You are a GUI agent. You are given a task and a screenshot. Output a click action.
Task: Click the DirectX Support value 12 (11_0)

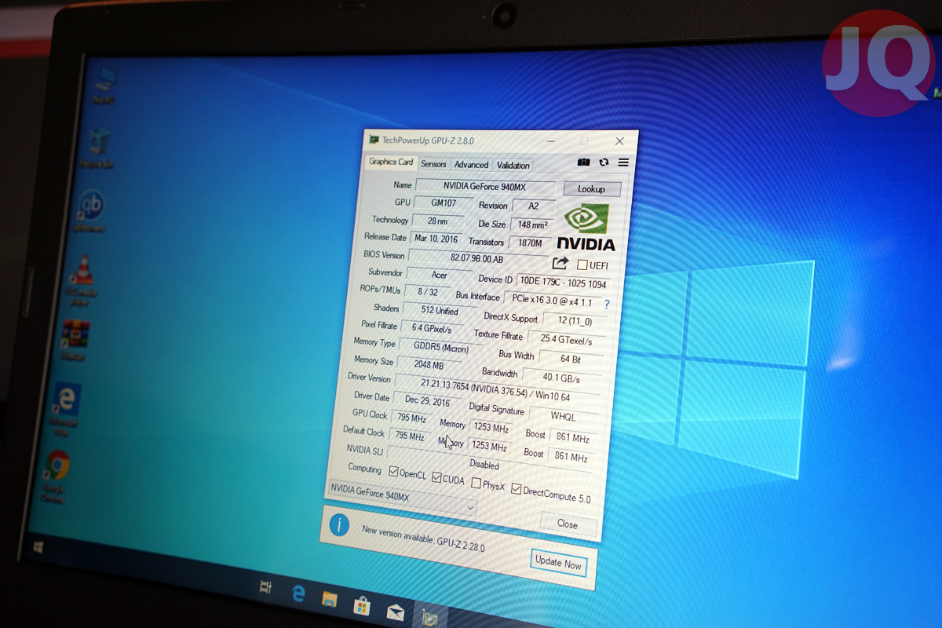(x=573, y=321)
